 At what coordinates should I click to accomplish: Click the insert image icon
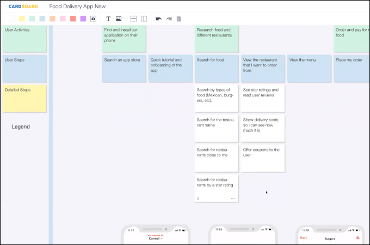click(x=119, y=19)
